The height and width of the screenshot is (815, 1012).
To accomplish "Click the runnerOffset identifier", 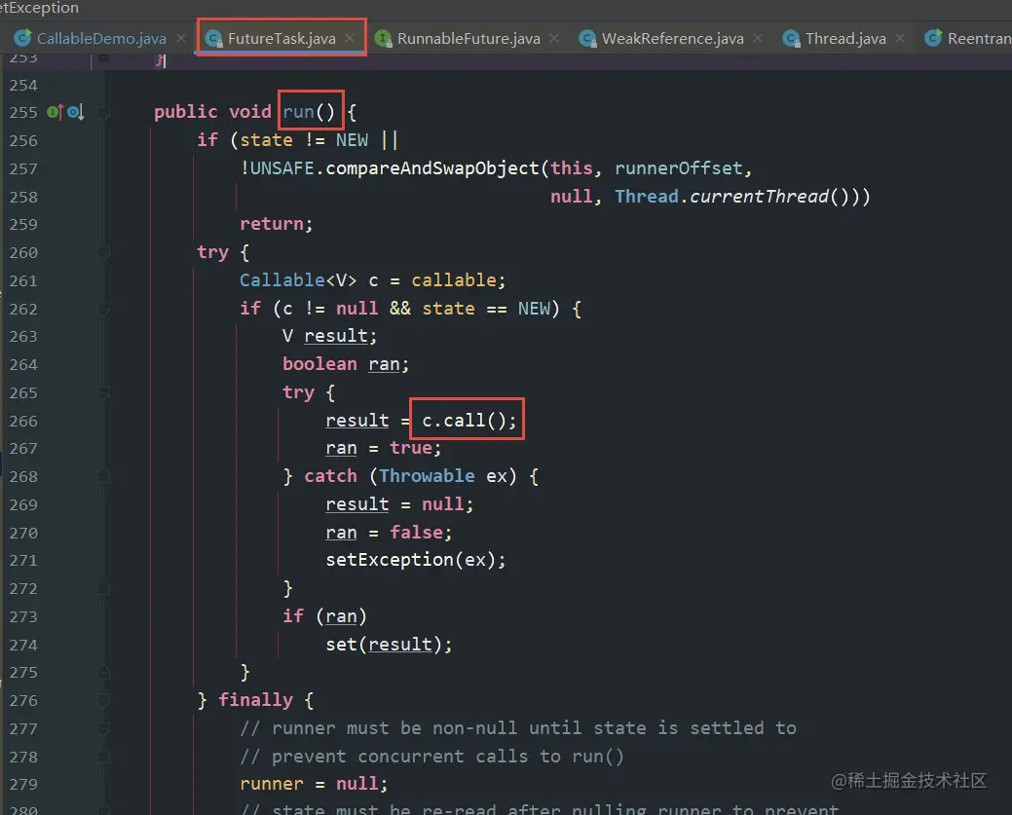I will click(678, 168).
